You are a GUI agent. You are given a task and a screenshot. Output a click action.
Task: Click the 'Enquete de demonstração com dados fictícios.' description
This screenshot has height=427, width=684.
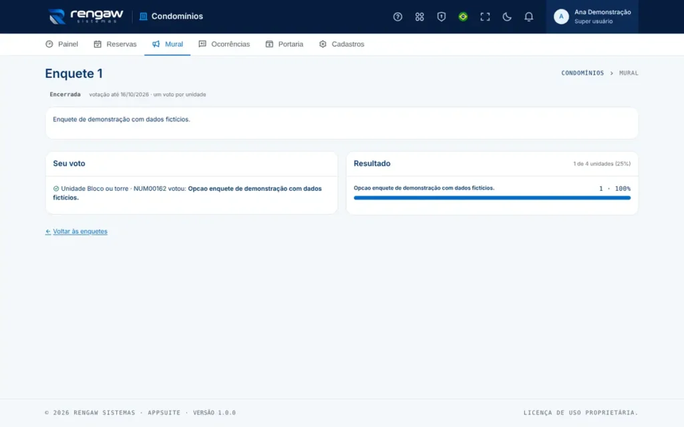coord(122,119)
